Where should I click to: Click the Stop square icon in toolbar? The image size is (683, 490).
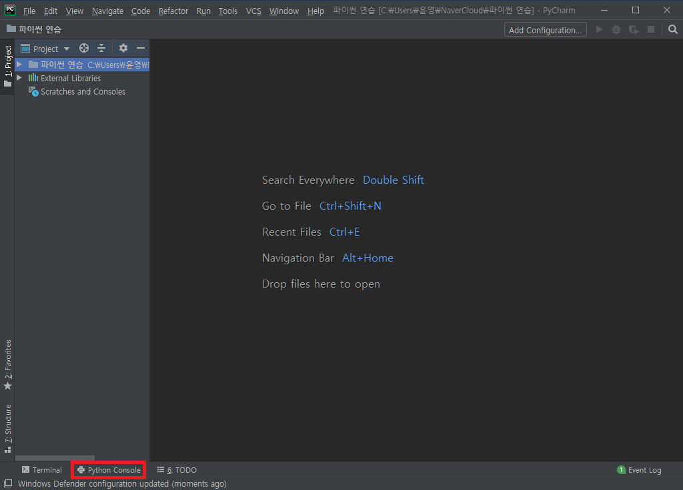point(651,29)
